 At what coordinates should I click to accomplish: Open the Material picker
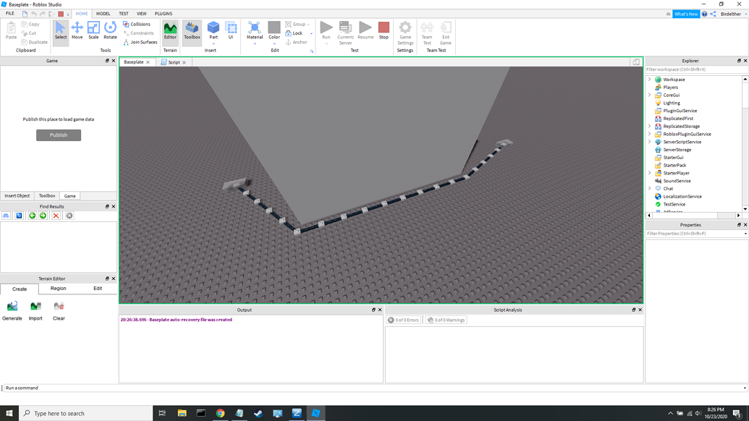[255, 30]
